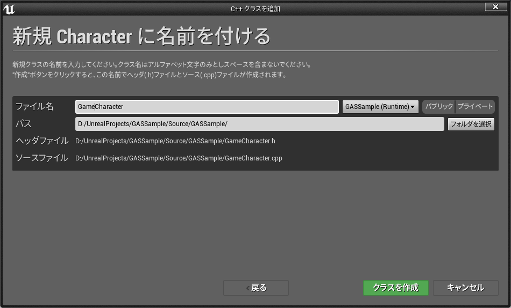Click the ファイル名 label
The width and height of the screenshot is (511, 308).
click(34, 106)
